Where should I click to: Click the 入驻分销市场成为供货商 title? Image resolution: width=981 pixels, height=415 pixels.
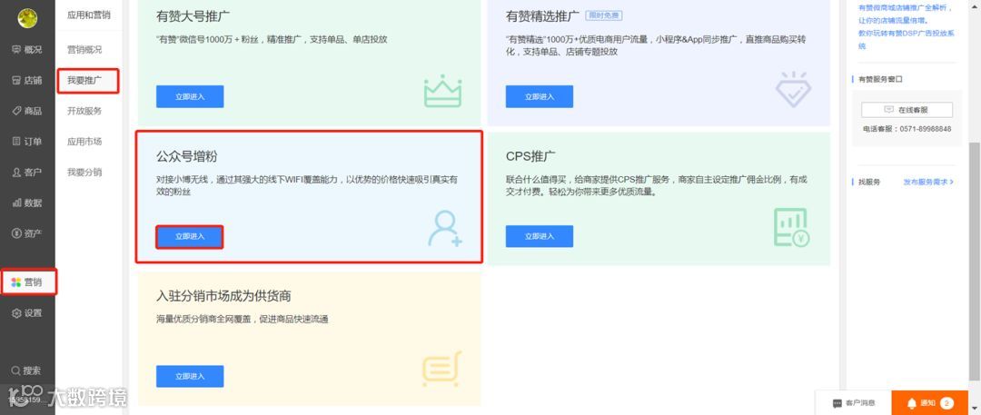coord(223,295)
